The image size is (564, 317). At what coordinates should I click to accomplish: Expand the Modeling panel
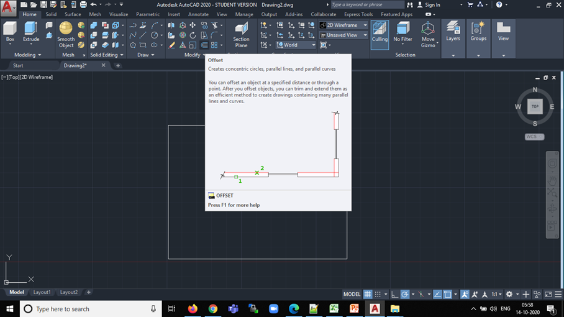[x=28, y=55]
